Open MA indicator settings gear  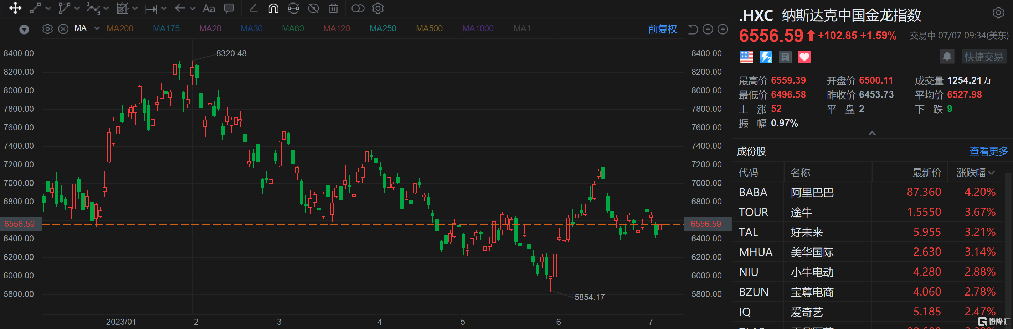coord(47,29)
